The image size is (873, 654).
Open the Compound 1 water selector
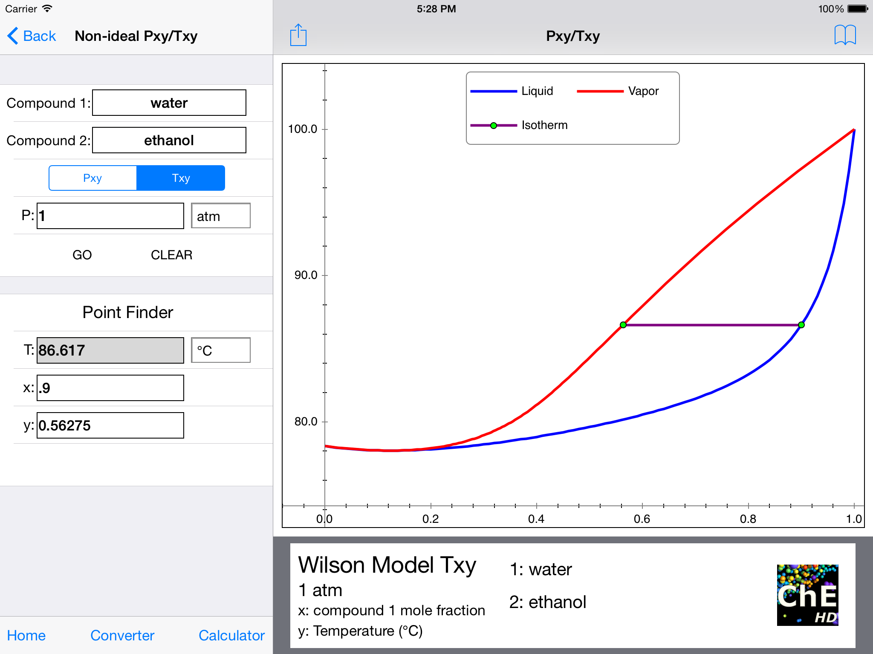click(169, 103)
